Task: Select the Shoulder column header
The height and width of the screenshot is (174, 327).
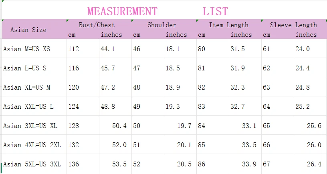Action: point(161,25)
